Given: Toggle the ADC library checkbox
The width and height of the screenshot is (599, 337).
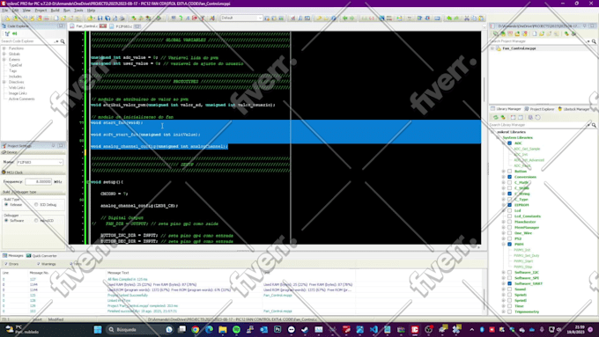Looking at the screenshot, I should point(510,143).
